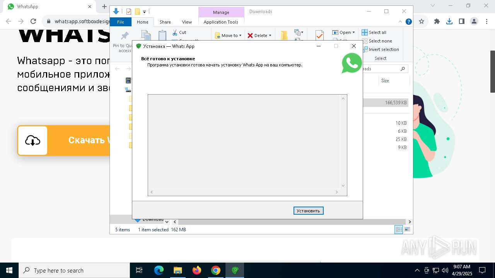Switch Explorer to large icons view

point(407,229)
